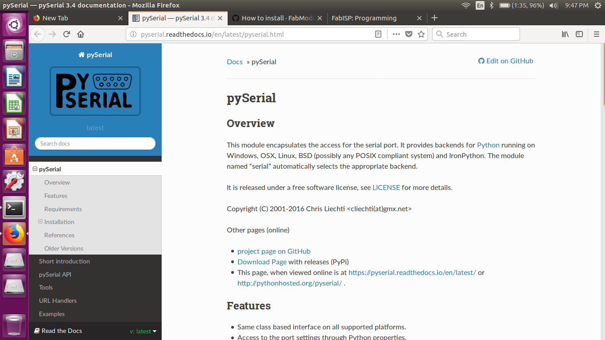Open the sound volume indicator

pyautogui.click(x=553, y=5)
